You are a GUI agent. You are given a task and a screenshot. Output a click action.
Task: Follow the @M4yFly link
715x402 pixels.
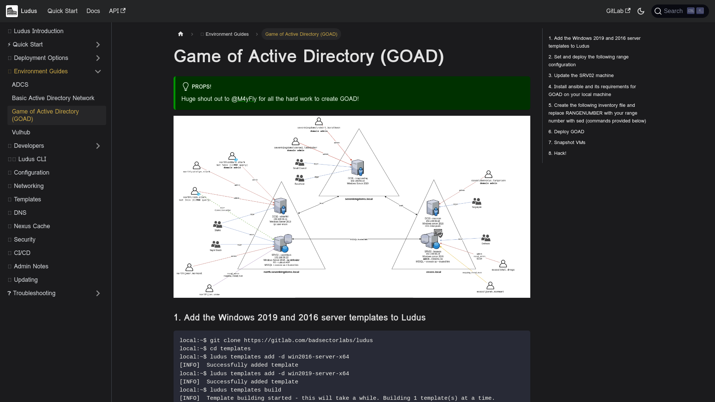244,99
